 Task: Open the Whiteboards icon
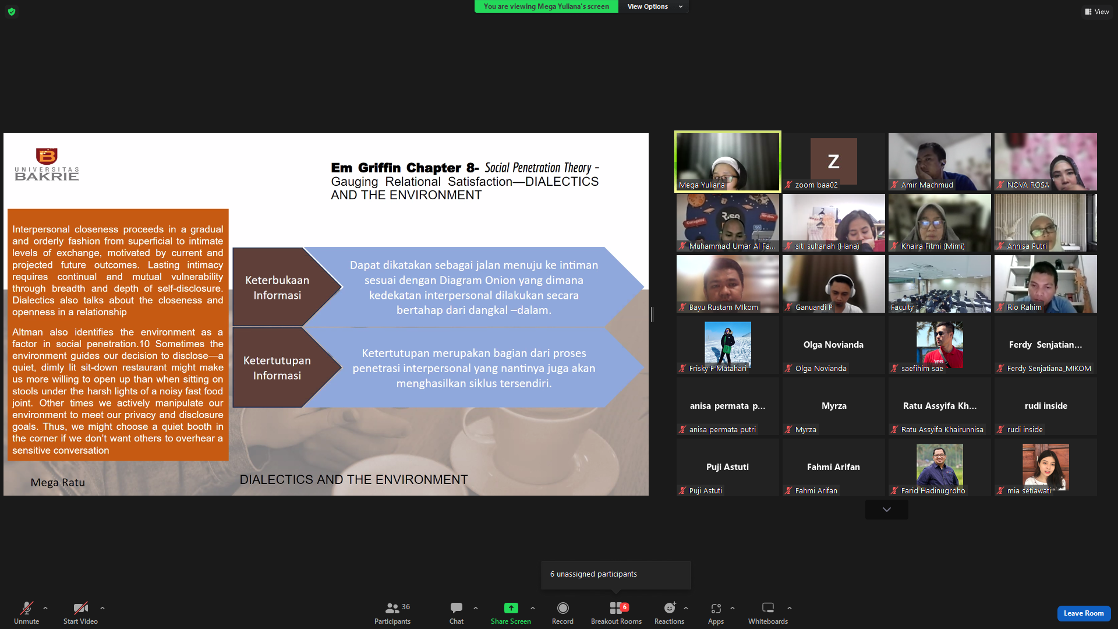768,608
